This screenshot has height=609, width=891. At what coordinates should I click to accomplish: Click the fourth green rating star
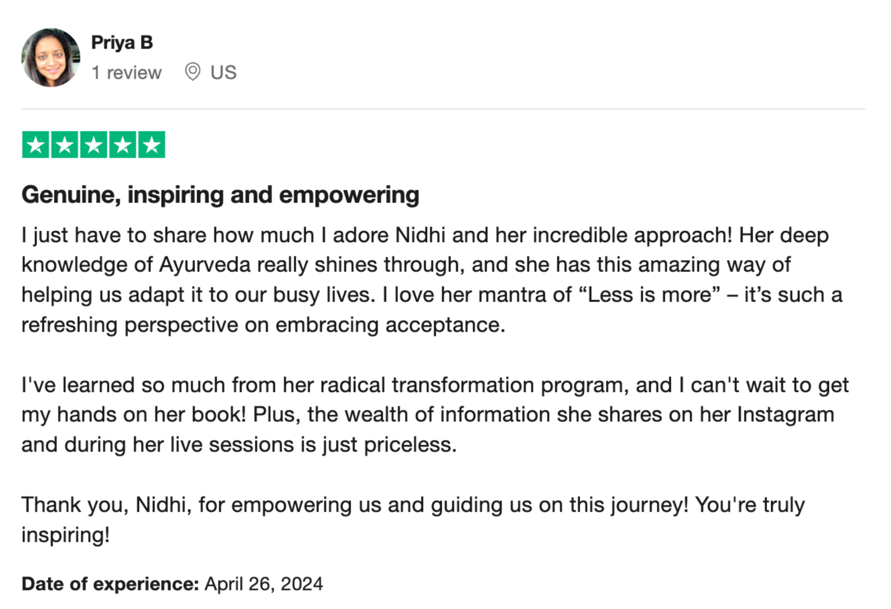click(123, 145)
